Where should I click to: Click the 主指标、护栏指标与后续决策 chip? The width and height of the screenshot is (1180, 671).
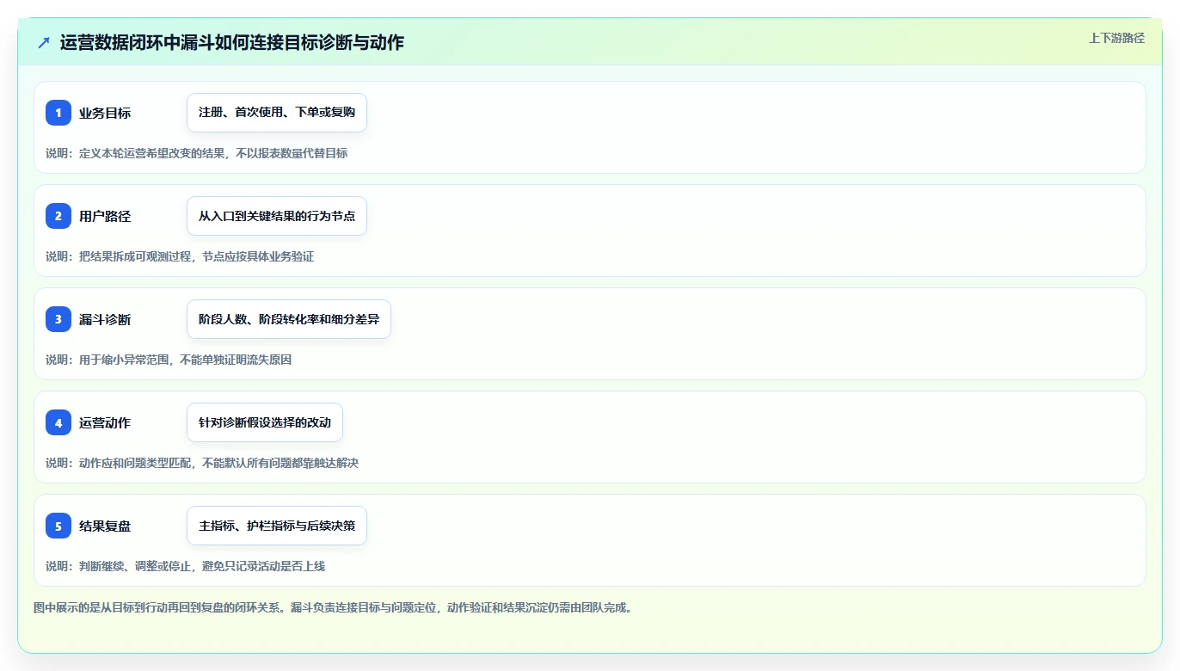277,526
